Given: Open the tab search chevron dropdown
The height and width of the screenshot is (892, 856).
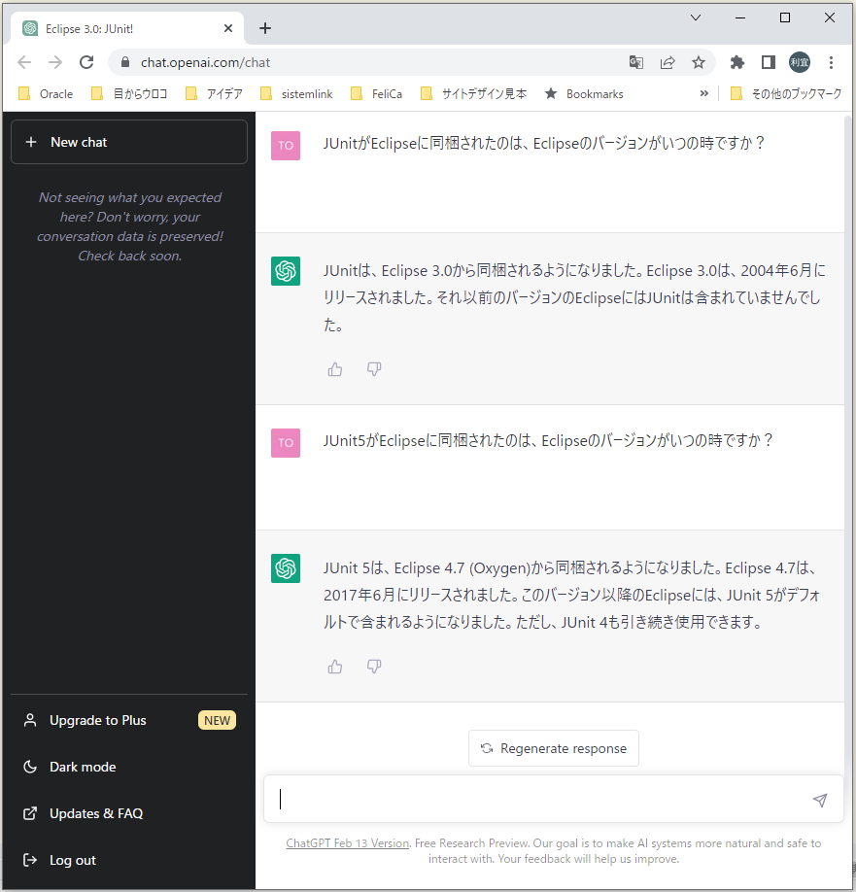Looking at the screenshot, I should coord(696,17).
